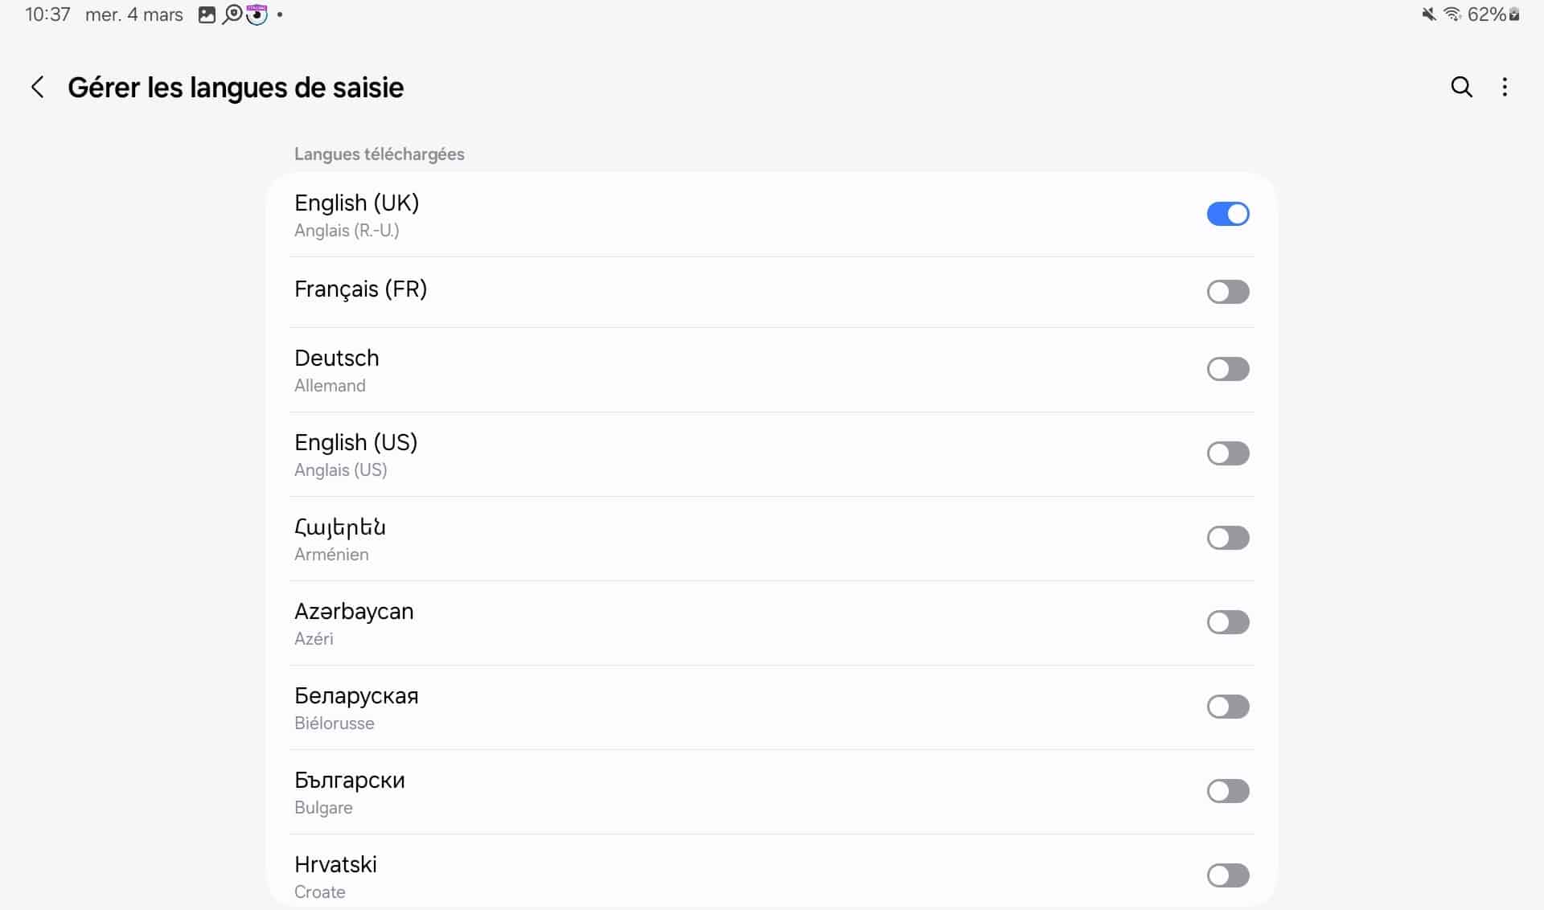The image size is (1544, 910).
Task: Enable the Azərbaycan language toggle
Action: coord(1227,622)
